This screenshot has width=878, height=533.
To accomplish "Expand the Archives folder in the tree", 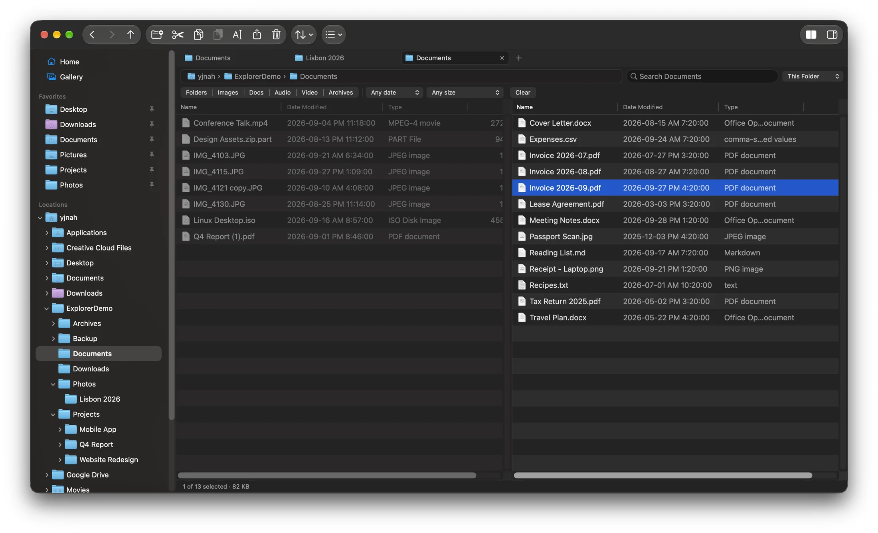I will coord(53,324).
